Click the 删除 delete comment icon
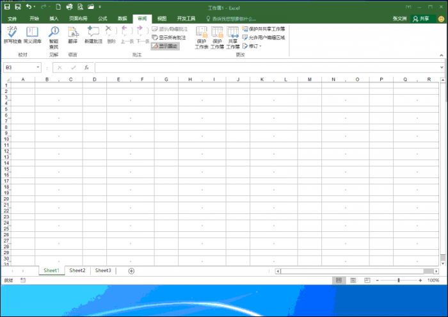The height and width of the screenshot is (317, 448). [x=111, y=35]
